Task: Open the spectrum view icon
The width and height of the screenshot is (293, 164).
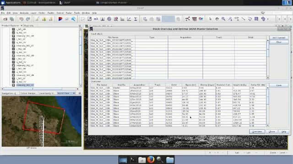Action: click(x=96, y=19)
